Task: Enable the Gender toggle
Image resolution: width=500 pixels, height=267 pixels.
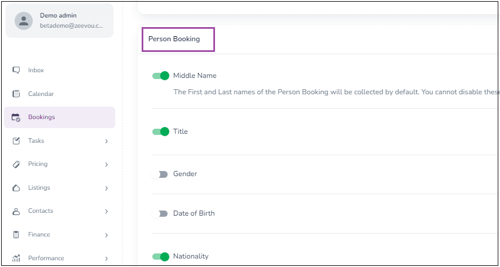Action: coord(160,174)
